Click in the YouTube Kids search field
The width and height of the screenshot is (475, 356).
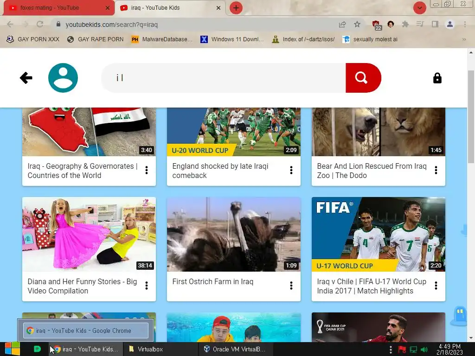click(x=224, y=78)
